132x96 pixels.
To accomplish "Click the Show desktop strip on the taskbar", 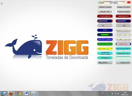I will (131, 93).
